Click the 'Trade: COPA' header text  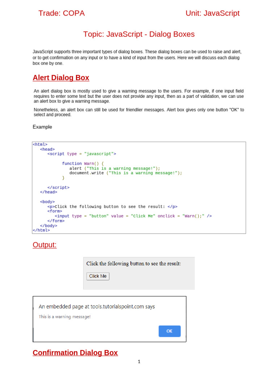(x=62, y=13)
